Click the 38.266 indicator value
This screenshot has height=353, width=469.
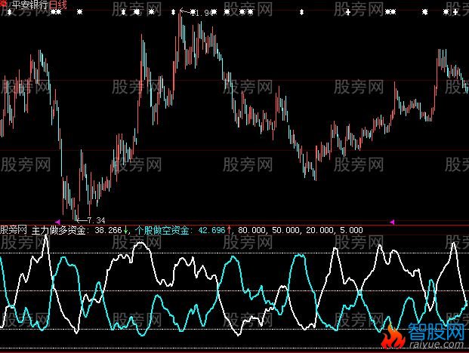(x=110, y=229)
